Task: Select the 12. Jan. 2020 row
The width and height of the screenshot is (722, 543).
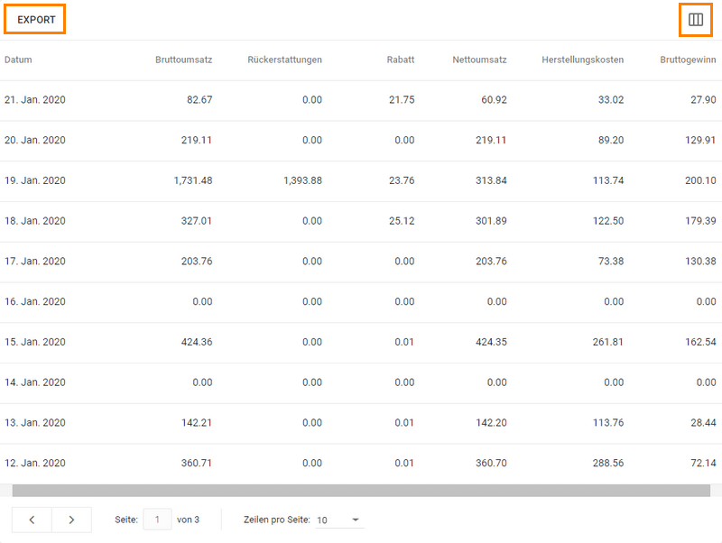Action: (x=35, y=463)
